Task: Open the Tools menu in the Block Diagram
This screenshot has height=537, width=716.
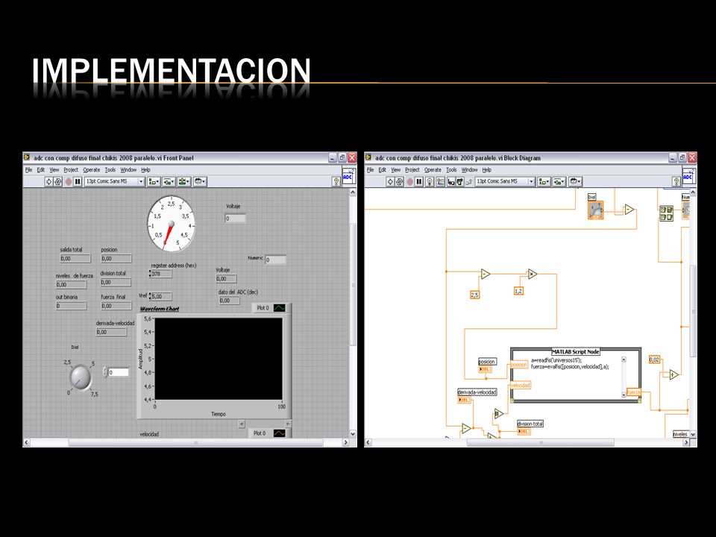Action: click(x=451, y=170)
